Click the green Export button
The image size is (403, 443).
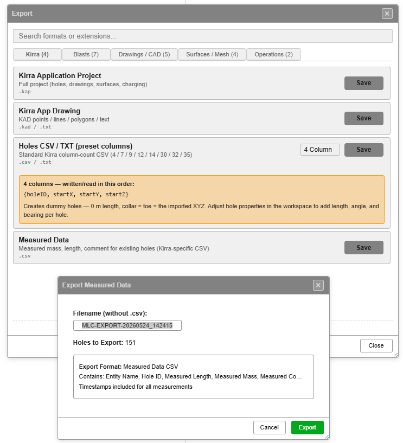tap(307, 427)
